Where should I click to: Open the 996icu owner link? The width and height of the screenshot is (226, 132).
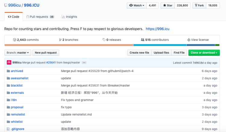pyautogui.click(x=14, y=5)
